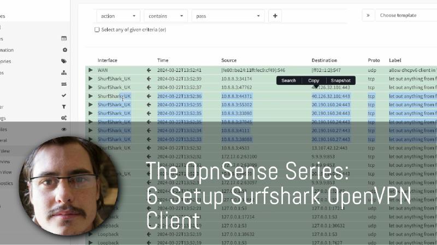Open the Choose template dropdown
Viewport: 437px width, 245px height.
(406, 15)
